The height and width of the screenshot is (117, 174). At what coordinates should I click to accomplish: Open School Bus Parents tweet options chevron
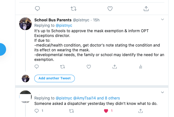(x=162, y=19)
